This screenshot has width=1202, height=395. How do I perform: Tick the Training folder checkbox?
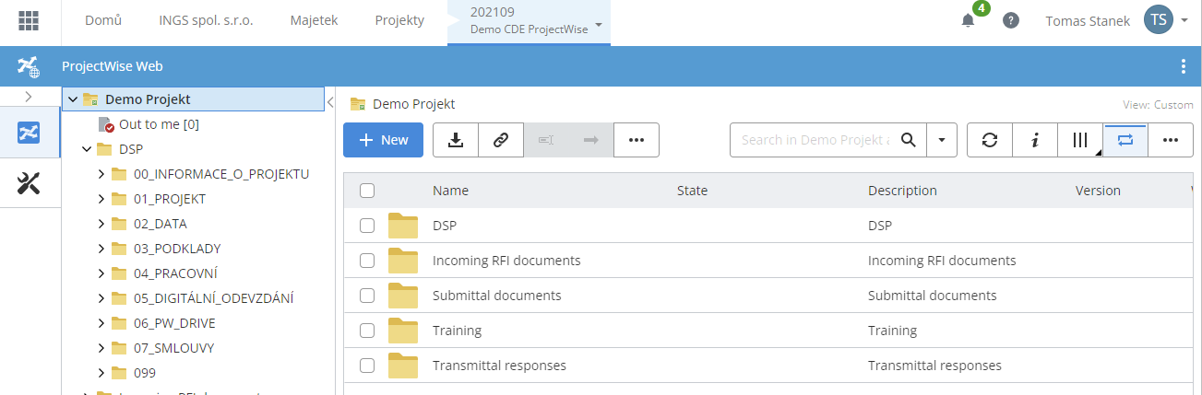(367, 331)
